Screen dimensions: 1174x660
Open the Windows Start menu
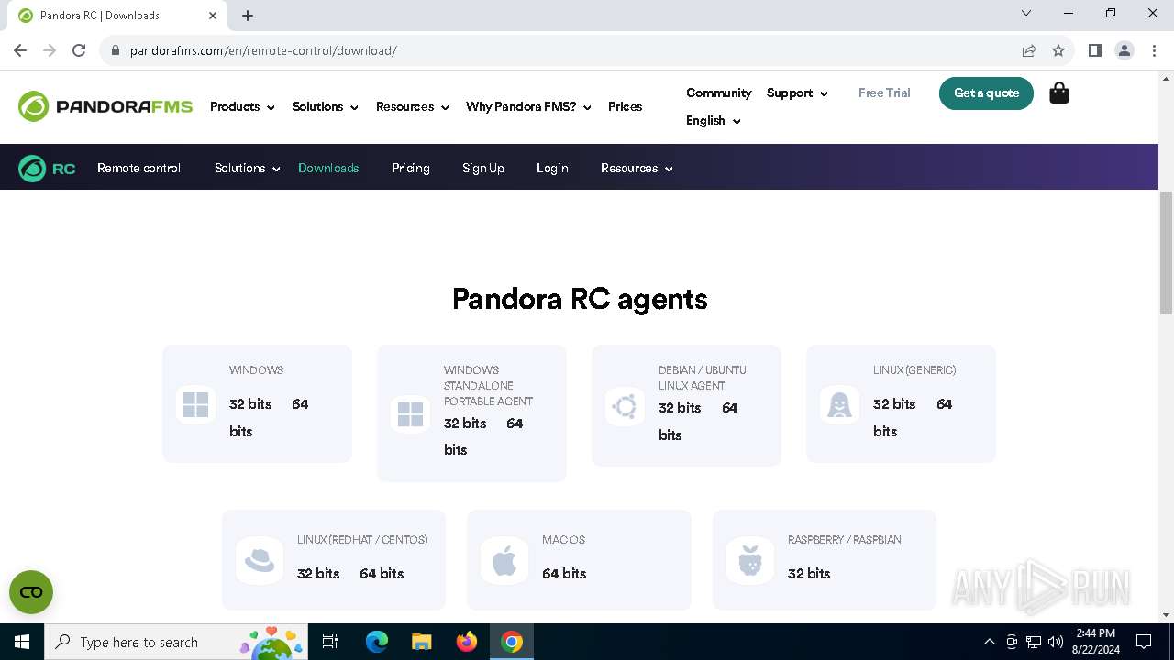coord(22,642)
